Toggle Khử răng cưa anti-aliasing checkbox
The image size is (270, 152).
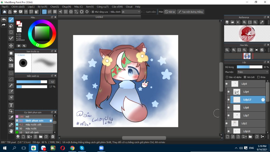pos(93,12)
